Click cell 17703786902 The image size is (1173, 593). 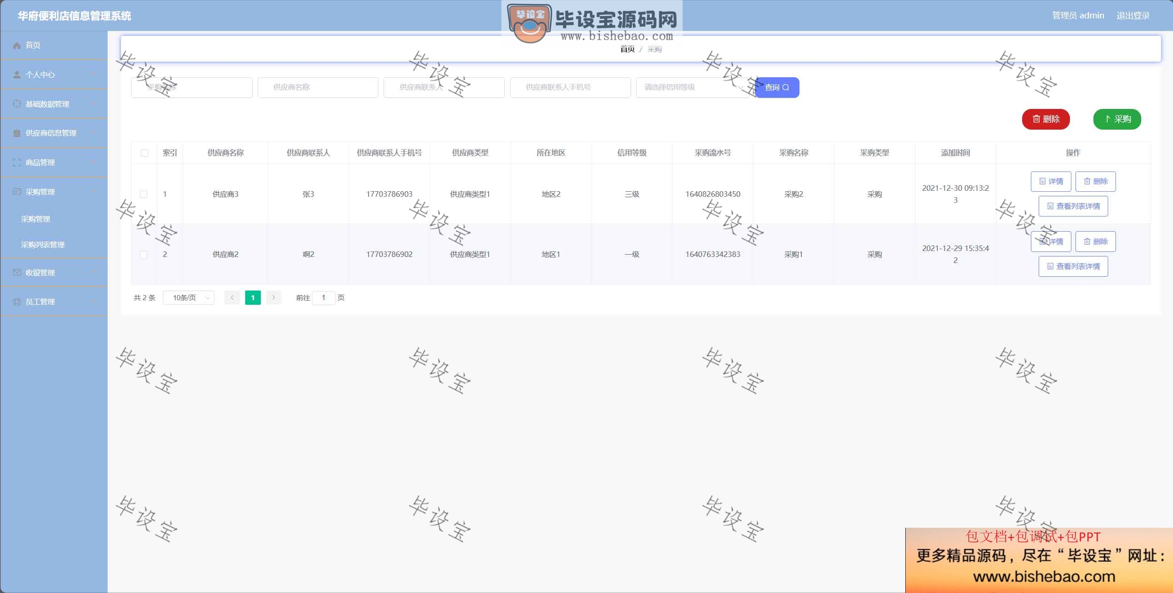[x=389, y=254]
